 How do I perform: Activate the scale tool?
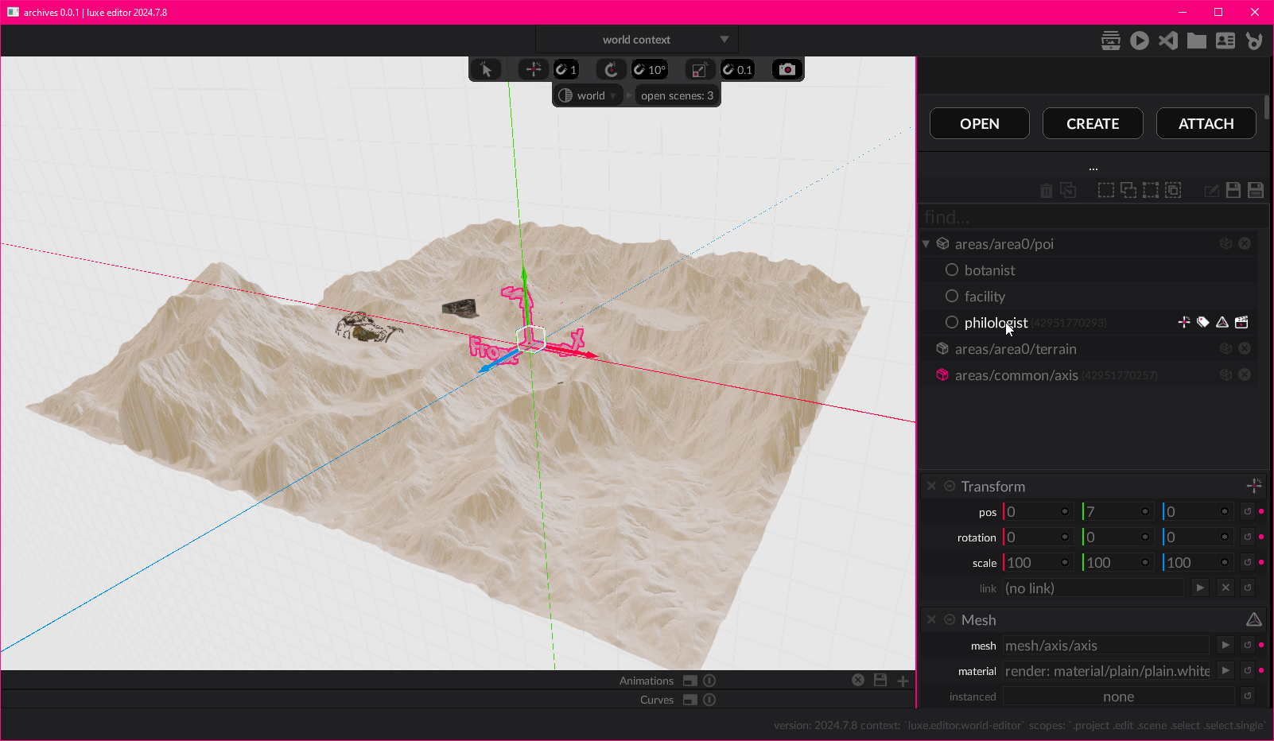699,70
